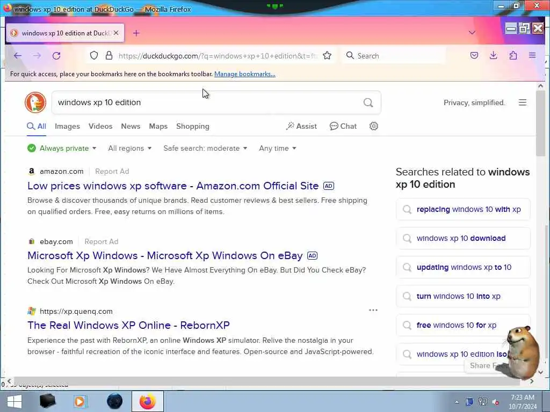Open Duck.ai Chat

[343, 126]
